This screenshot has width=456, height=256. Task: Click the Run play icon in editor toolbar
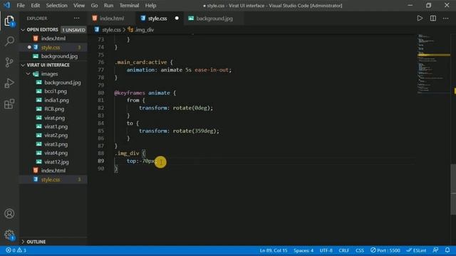(420, 18)
